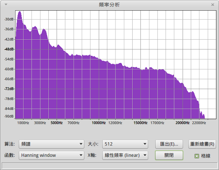
Task: Click the 重新繪畫(R) replot button
Action: point(202,144)
